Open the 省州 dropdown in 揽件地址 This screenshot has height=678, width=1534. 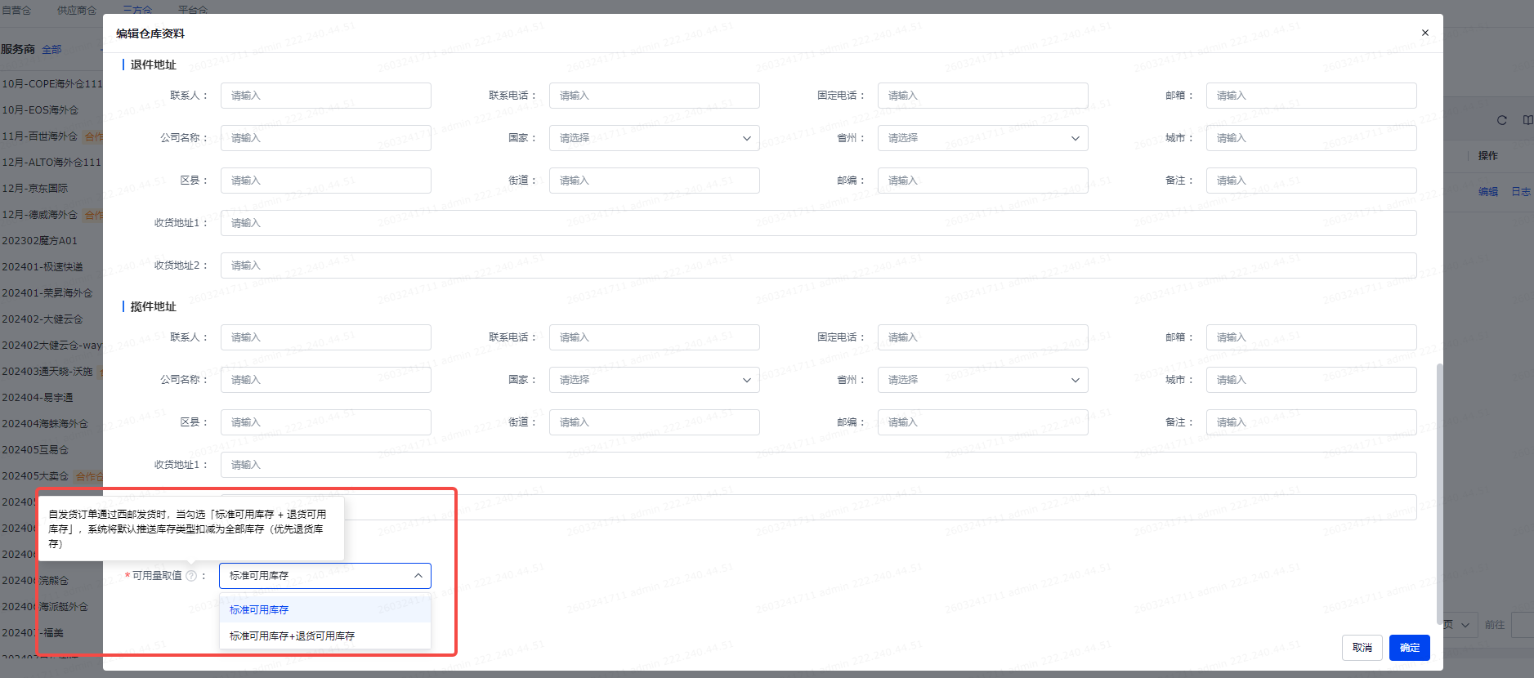pos(982,380)
